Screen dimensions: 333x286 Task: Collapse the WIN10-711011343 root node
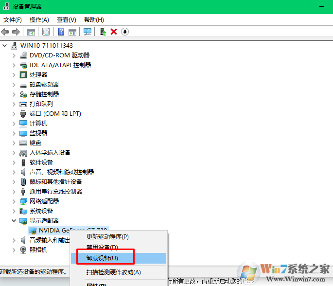5,46
